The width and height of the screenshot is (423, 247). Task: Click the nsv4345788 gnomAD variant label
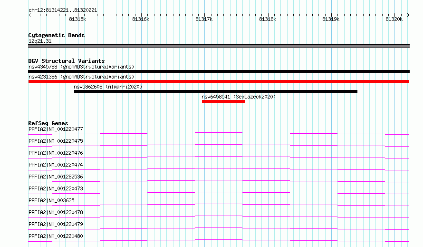point(81,67)
